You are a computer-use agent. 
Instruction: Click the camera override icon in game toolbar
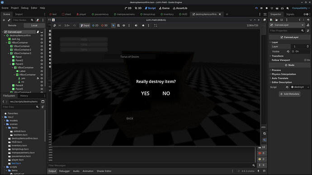[143, 25]
